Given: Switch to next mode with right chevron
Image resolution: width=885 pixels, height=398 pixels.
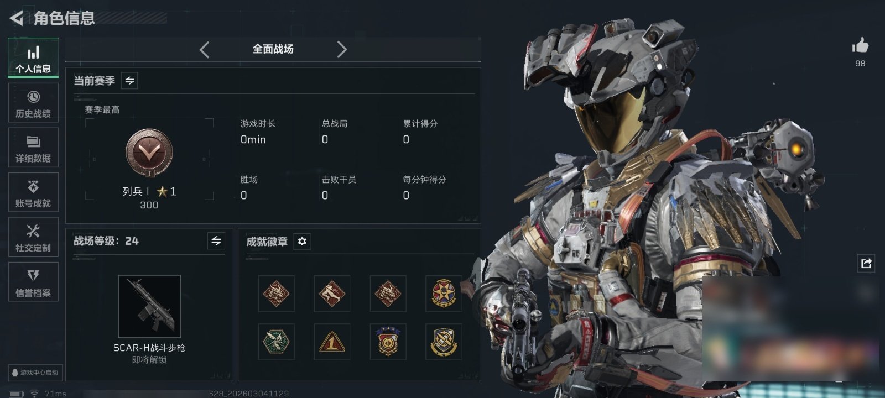Looking at the screenshot, I should point(342,50).
